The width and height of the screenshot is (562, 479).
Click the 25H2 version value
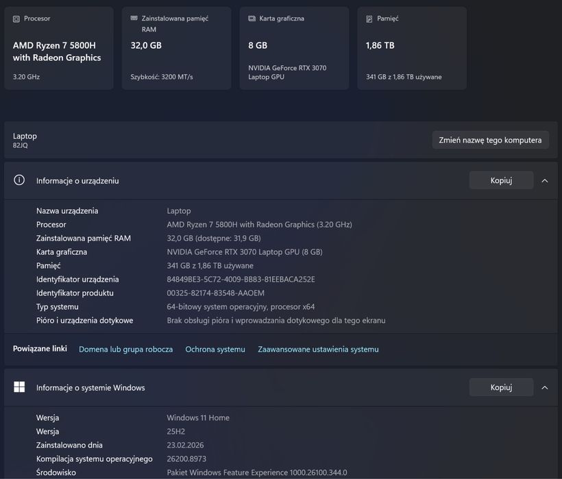pyautogui.click(x=175, y=431)
